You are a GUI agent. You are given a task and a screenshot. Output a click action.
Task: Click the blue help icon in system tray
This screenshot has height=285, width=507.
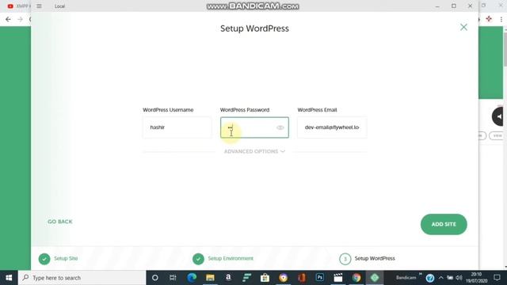click(429, 278)
